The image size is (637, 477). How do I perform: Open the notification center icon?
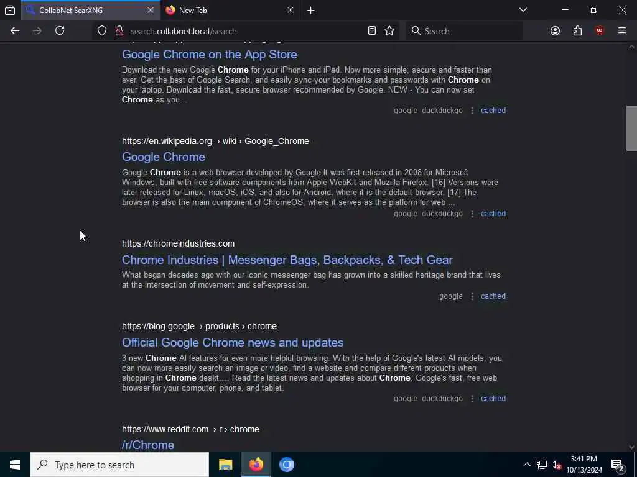tap(618, 465)
